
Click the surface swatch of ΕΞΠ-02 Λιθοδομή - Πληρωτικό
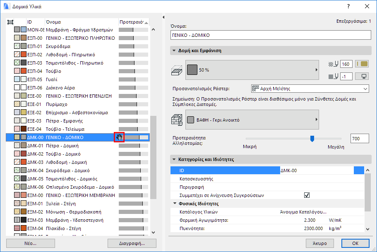coord(24,55)
